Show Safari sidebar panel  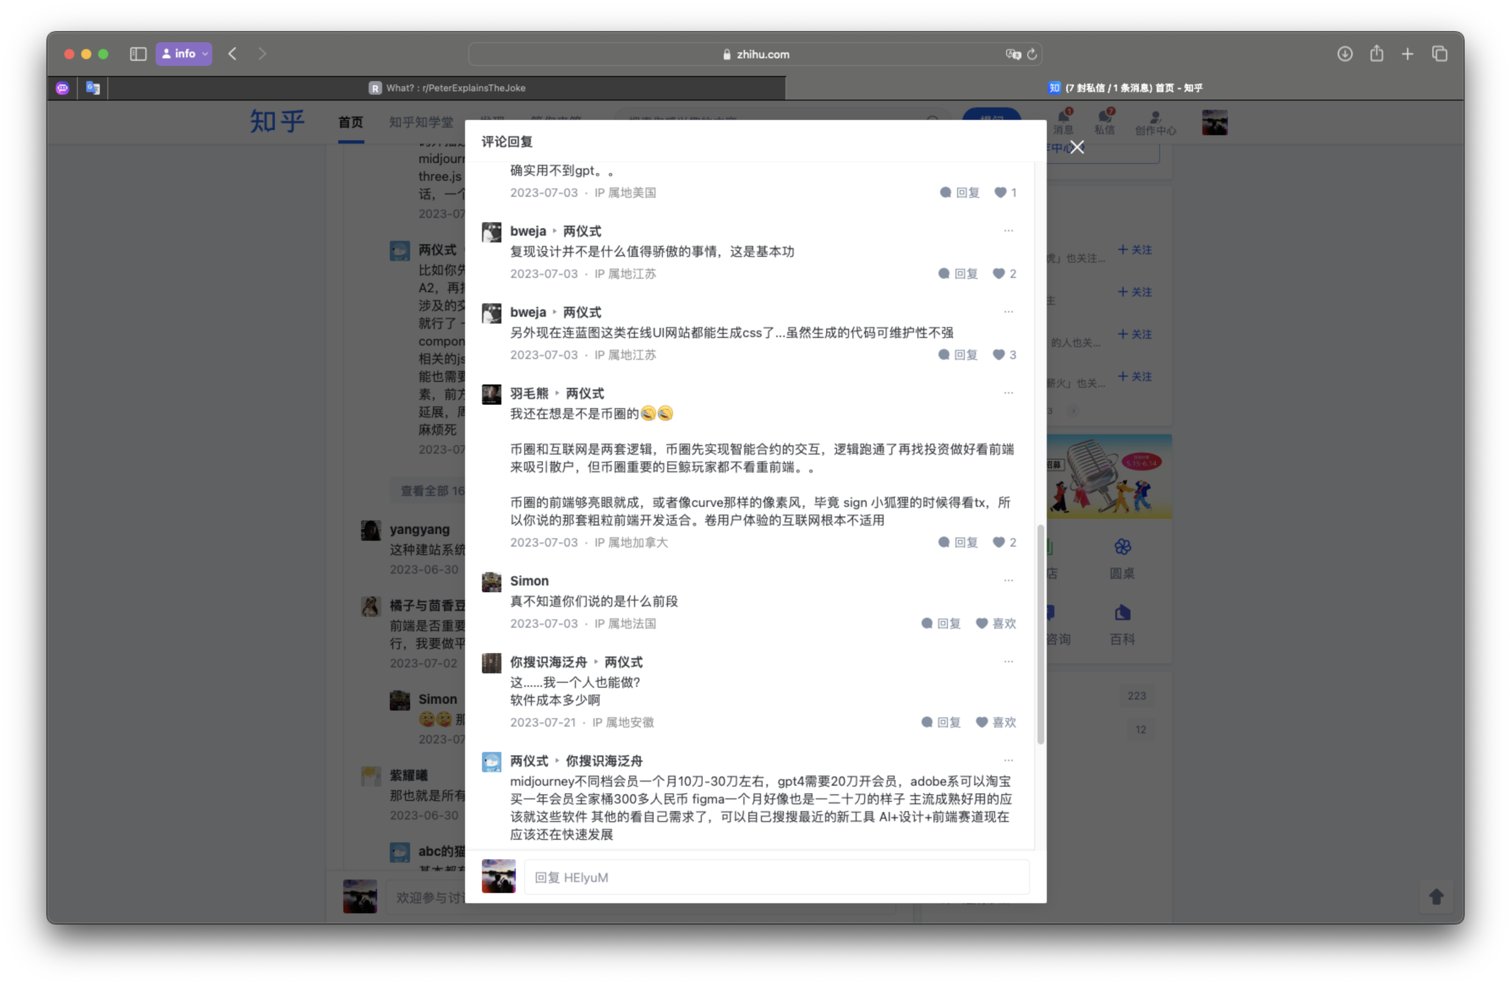point(138,54)
